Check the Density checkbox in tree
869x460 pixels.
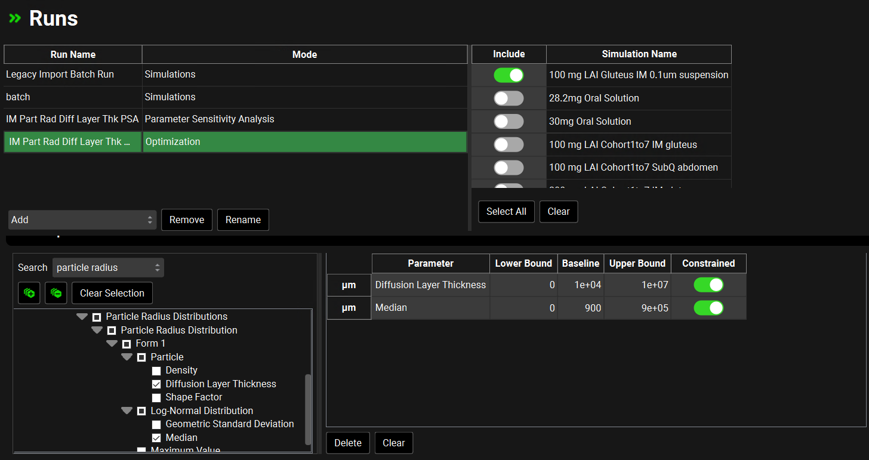[156, 371]
